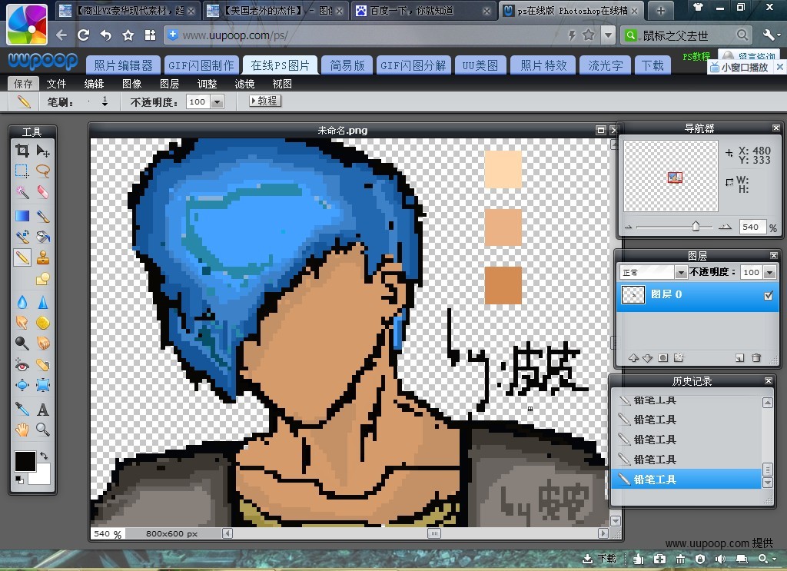
Task: Choose the Hand pan tool
Action: 22,430
